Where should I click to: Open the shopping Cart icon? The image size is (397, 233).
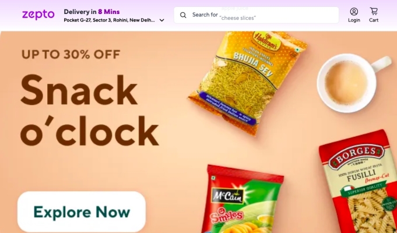click(374, 12)
